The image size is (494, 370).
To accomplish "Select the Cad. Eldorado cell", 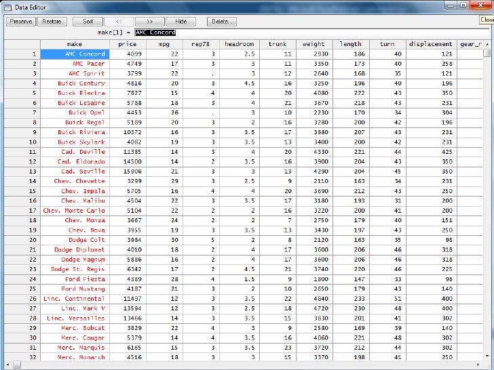I will 75,162.
